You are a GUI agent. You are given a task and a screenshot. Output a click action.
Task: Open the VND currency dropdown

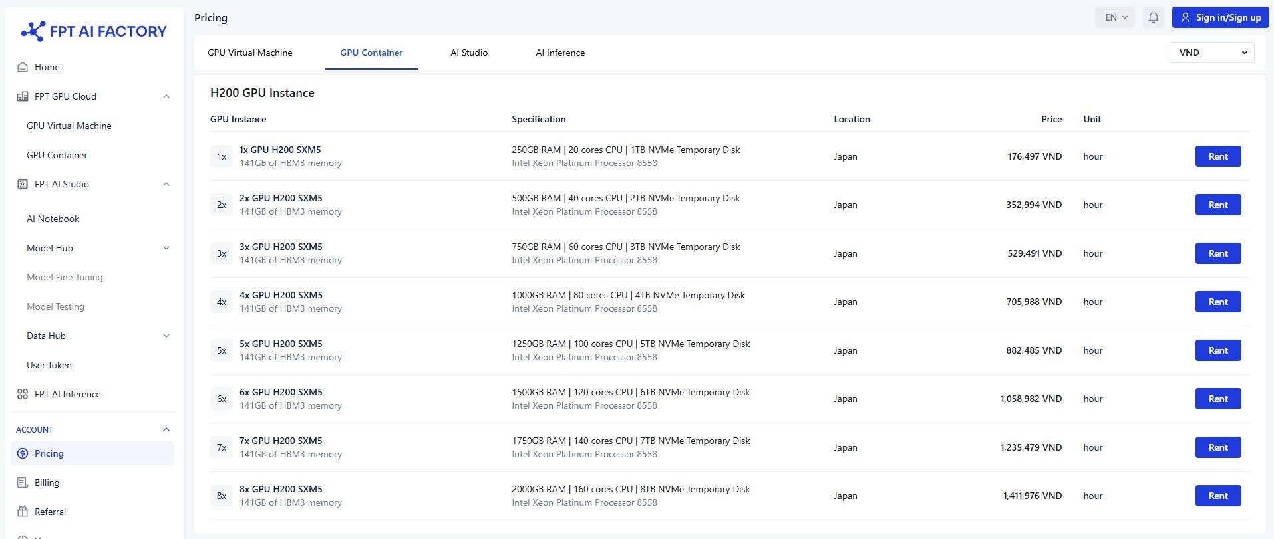pos(1212,53)
